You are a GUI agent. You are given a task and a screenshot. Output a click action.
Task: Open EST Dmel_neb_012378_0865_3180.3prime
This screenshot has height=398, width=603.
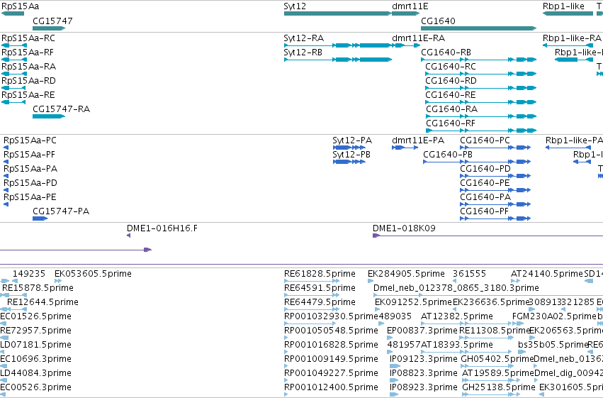(456, 288)
